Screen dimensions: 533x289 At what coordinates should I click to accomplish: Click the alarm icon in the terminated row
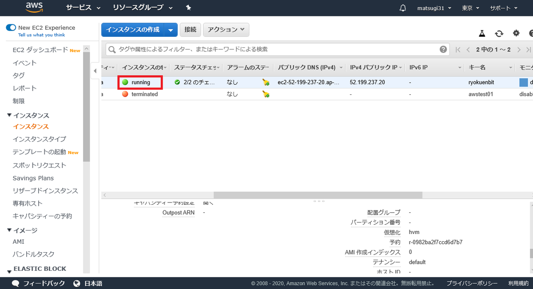[x=266, y=94]
